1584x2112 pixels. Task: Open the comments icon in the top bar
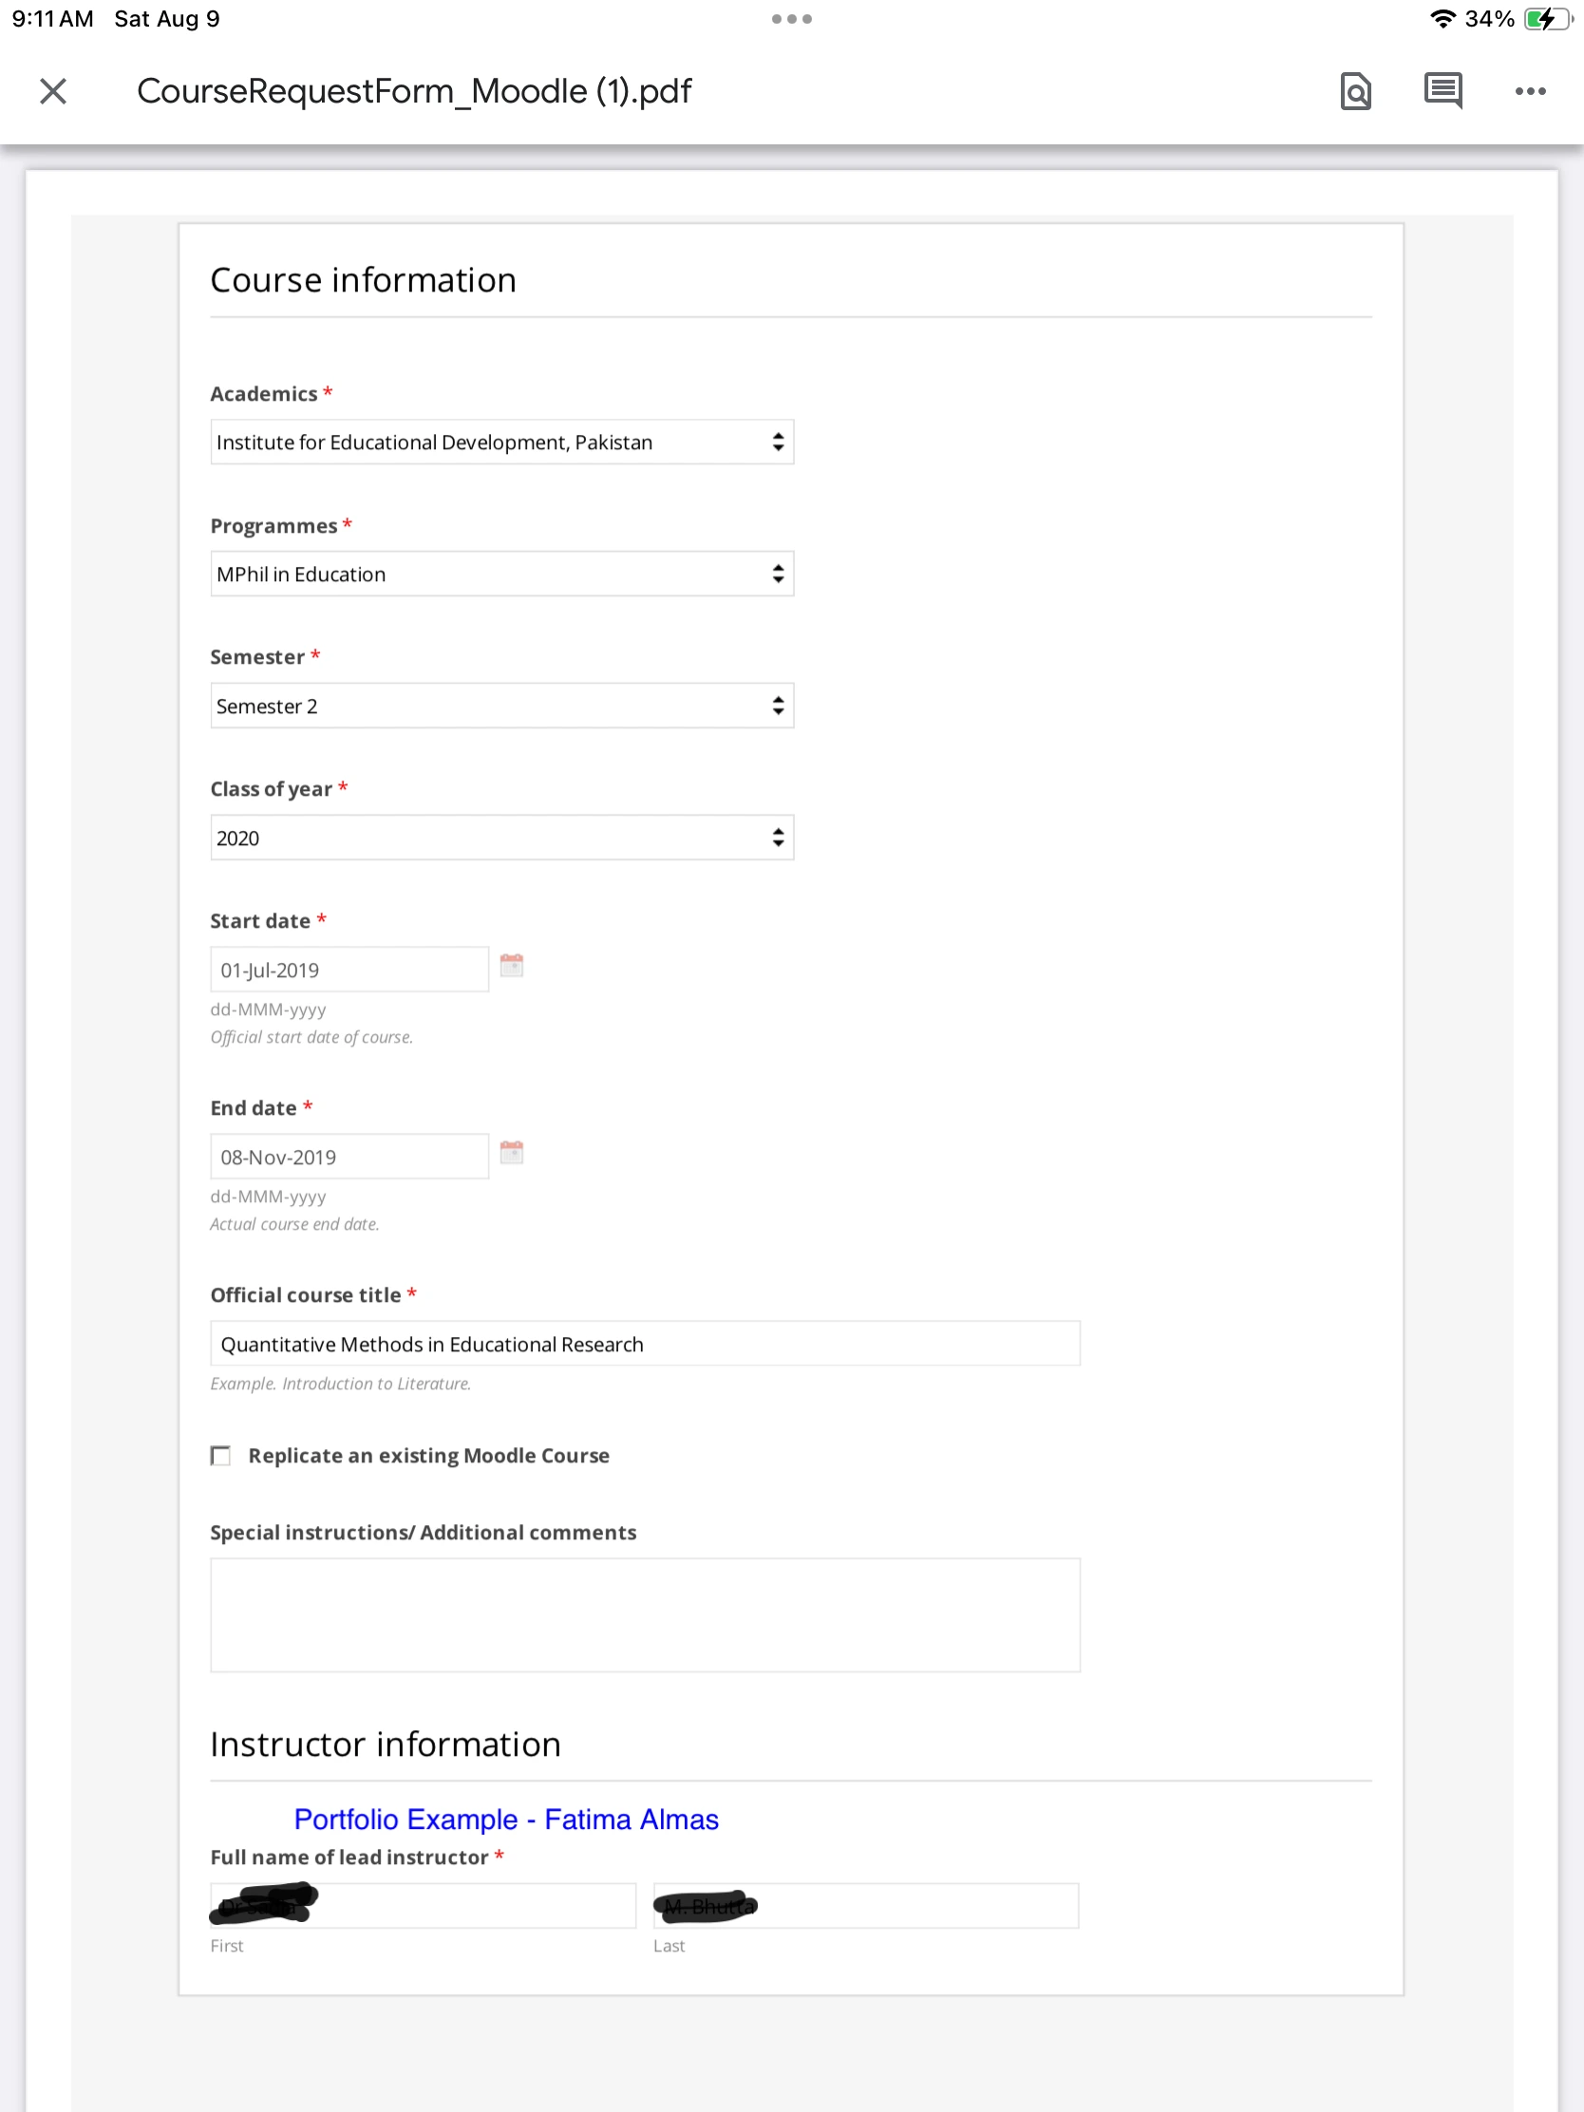pos(1442,92)
